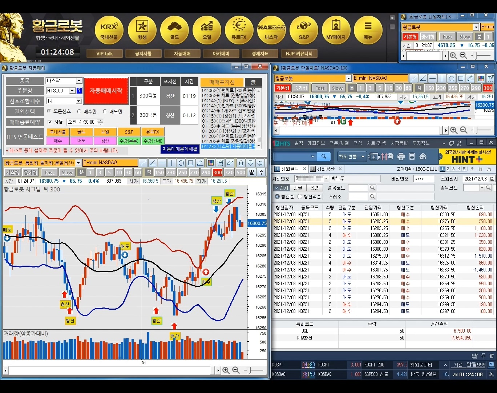
Task: Open the 골드 gold button
Action: [174, 30]
